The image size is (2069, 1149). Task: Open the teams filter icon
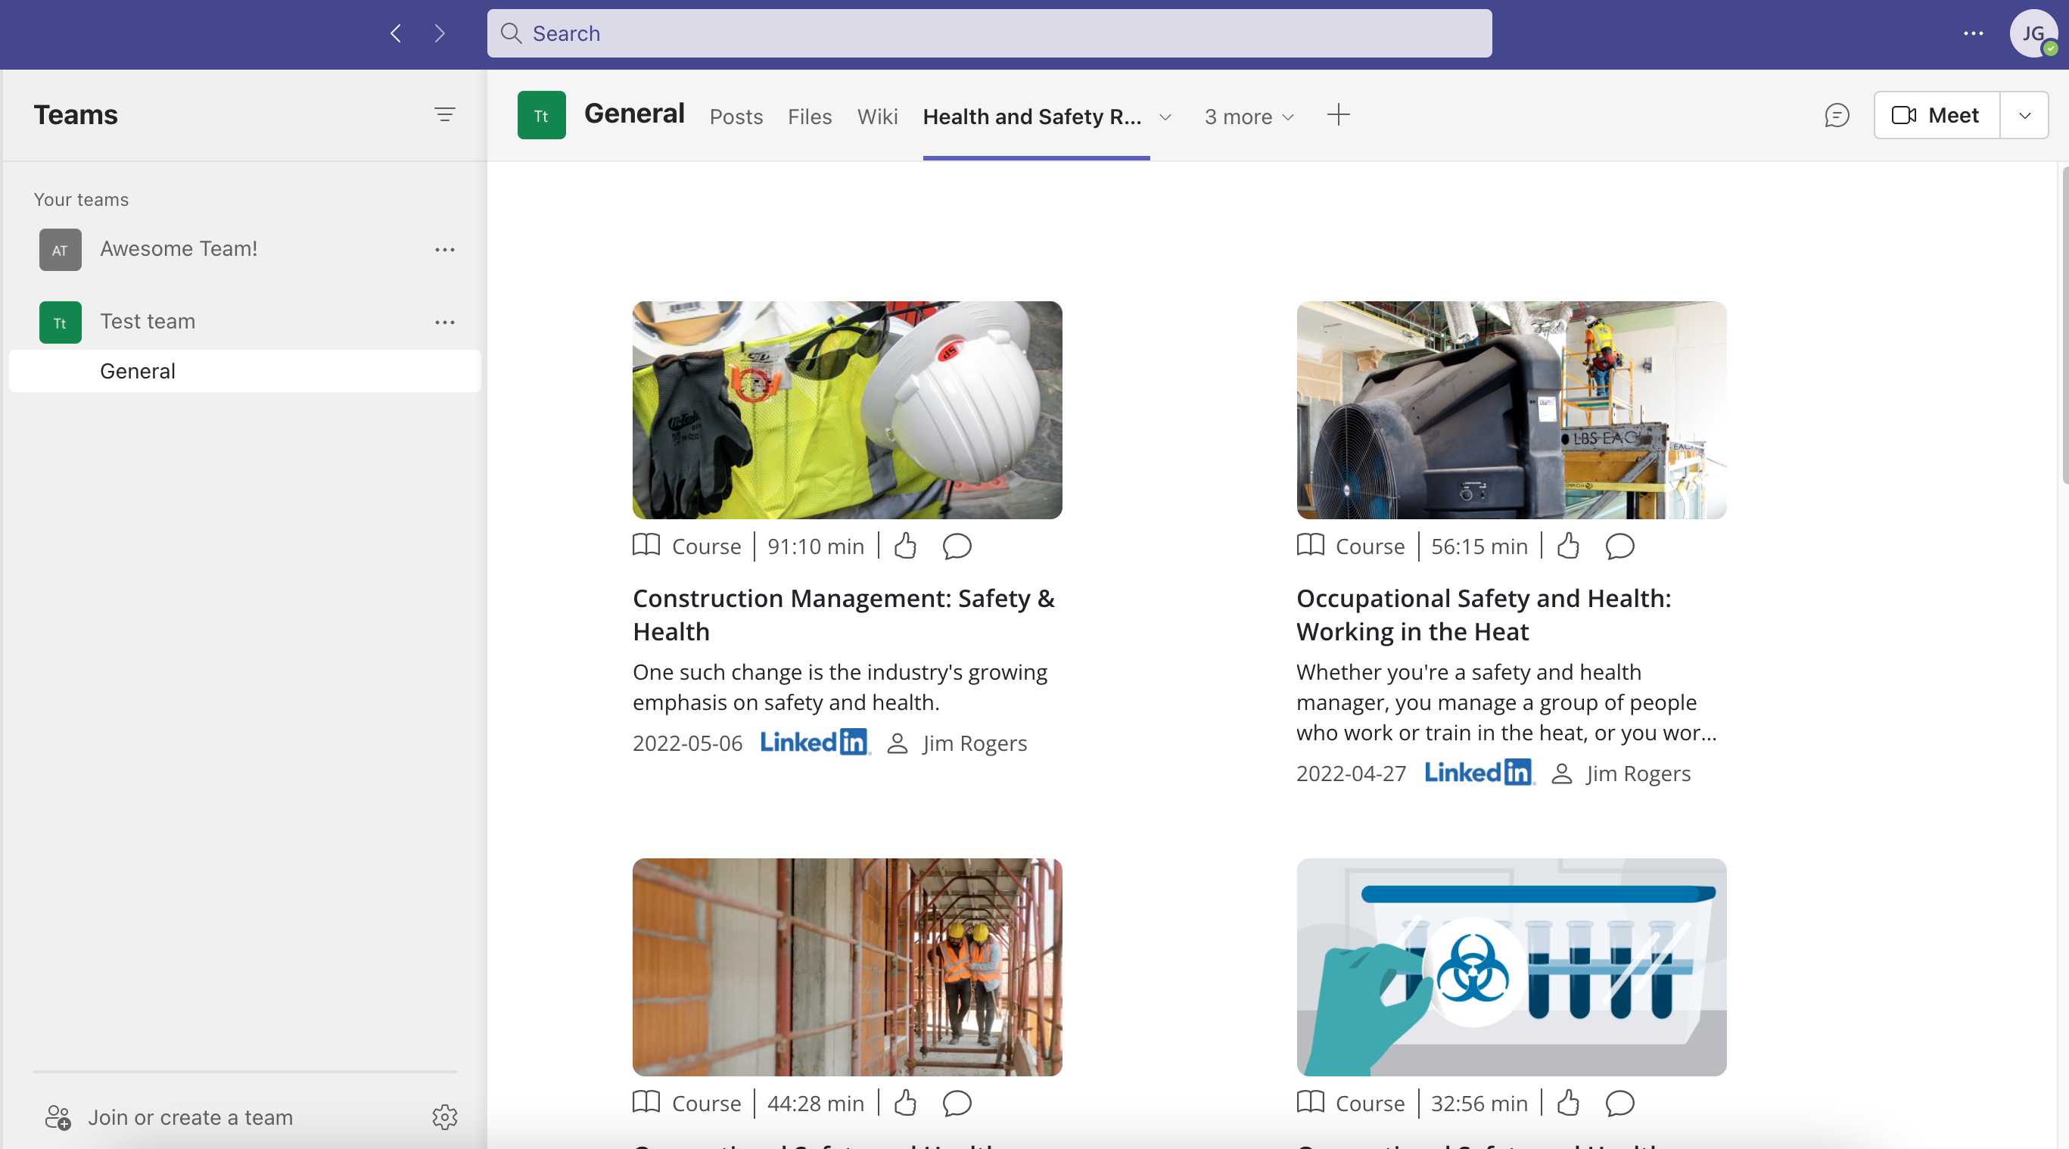[x=444, y=114]
